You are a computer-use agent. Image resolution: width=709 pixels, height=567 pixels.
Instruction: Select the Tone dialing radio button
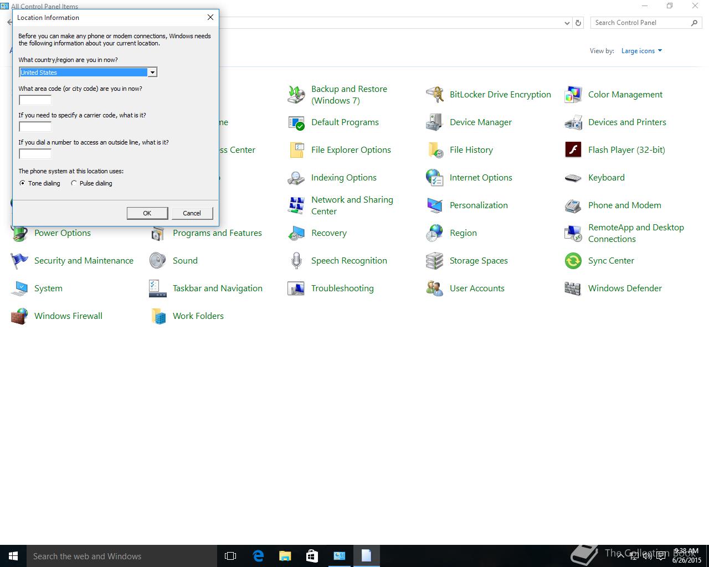click(22, 183)
